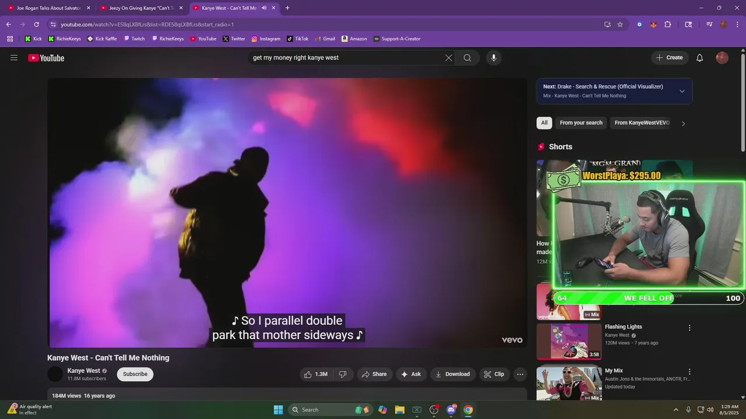Open taskbar volume control
This screenshot has width=746, height=419.
tap(710, 410)
